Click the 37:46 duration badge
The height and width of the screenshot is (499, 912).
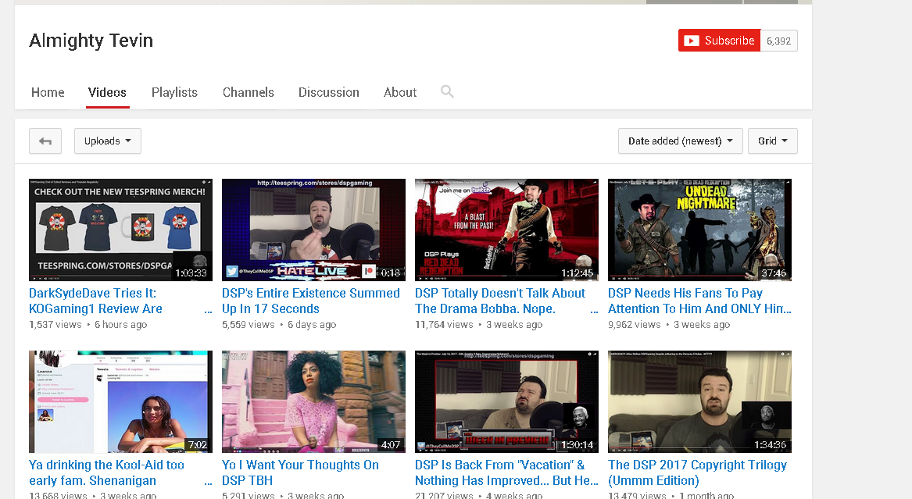click(x=774, y=273)
